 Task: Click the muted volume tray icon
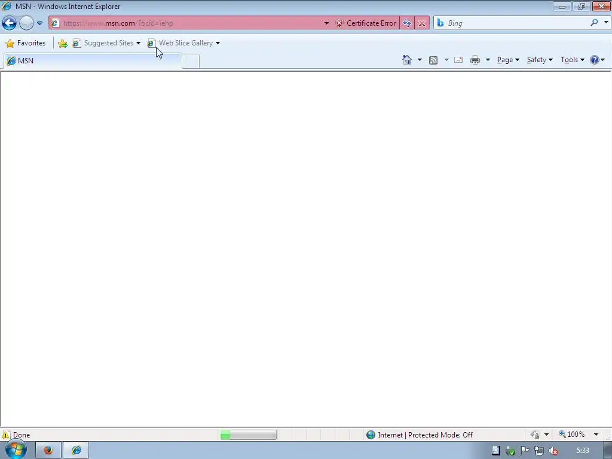553,451
